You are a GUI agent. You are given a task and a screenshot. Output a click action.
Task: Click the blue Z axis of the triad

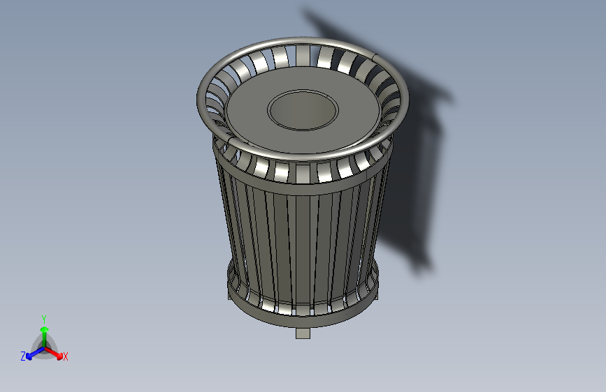(35, 353)
